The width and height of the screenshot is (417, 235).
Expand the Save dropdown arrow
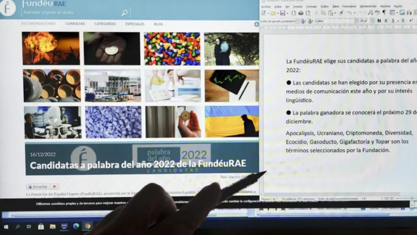point(287,13)
